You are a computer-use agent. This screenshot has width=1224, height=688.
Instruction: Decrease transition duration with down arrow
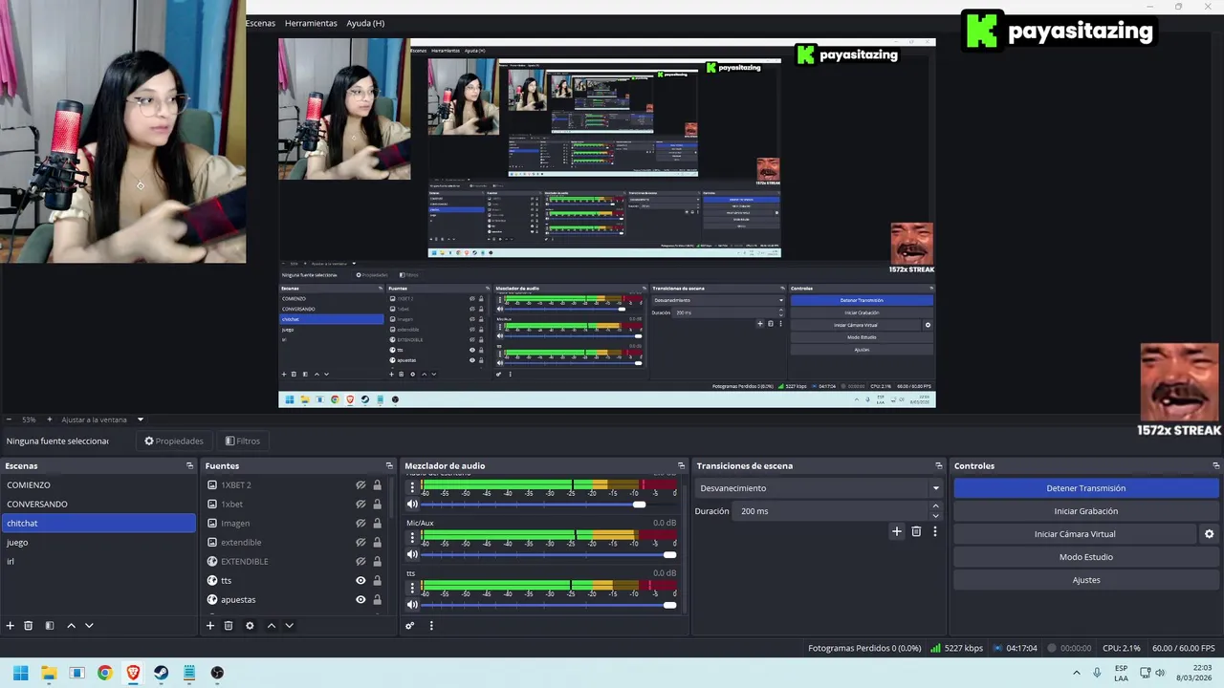935,516
